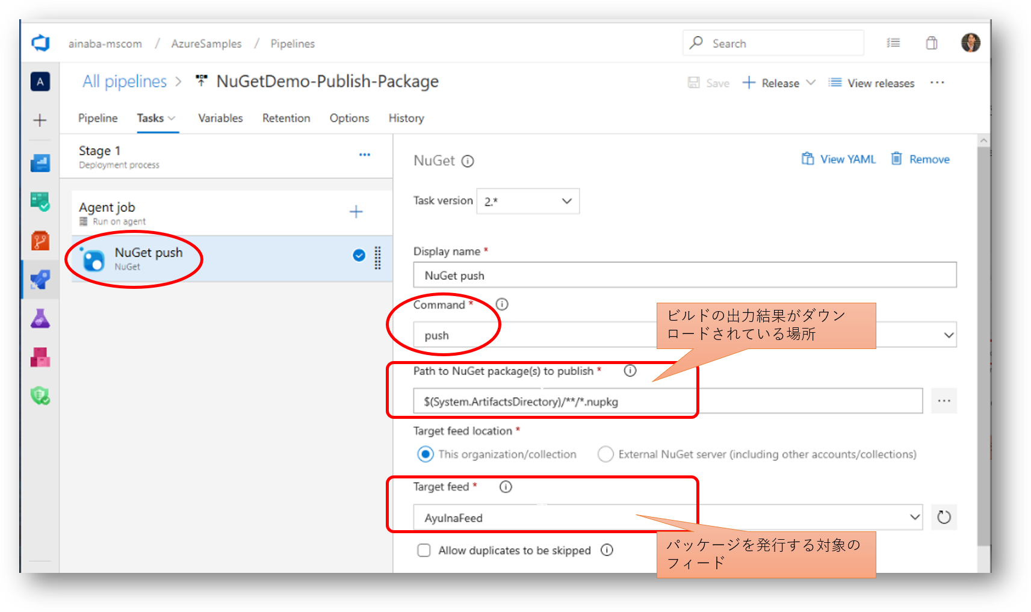Click the info icon next to NuGet heading

coord(468,161)
